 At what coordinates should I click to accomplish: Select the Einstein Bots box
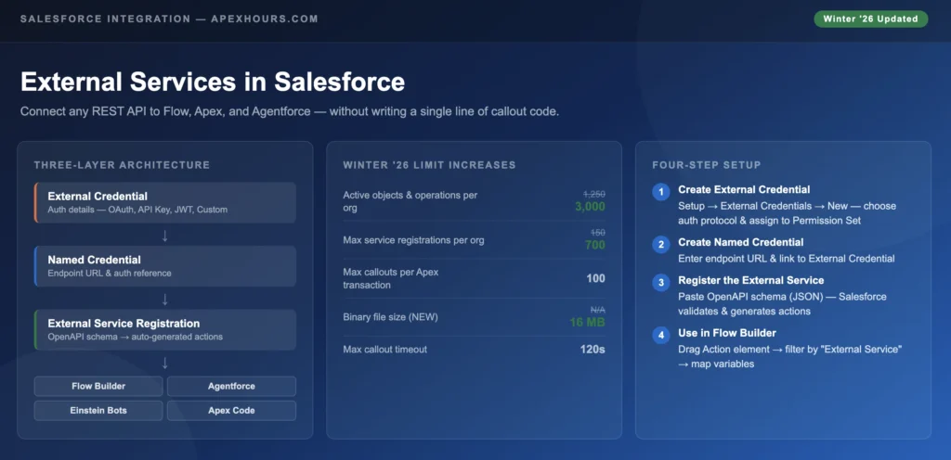tap(99, 410)
